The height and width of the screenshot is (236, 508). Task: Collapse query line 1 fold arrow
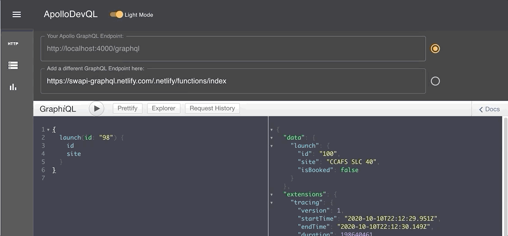(x=48, y=130)
